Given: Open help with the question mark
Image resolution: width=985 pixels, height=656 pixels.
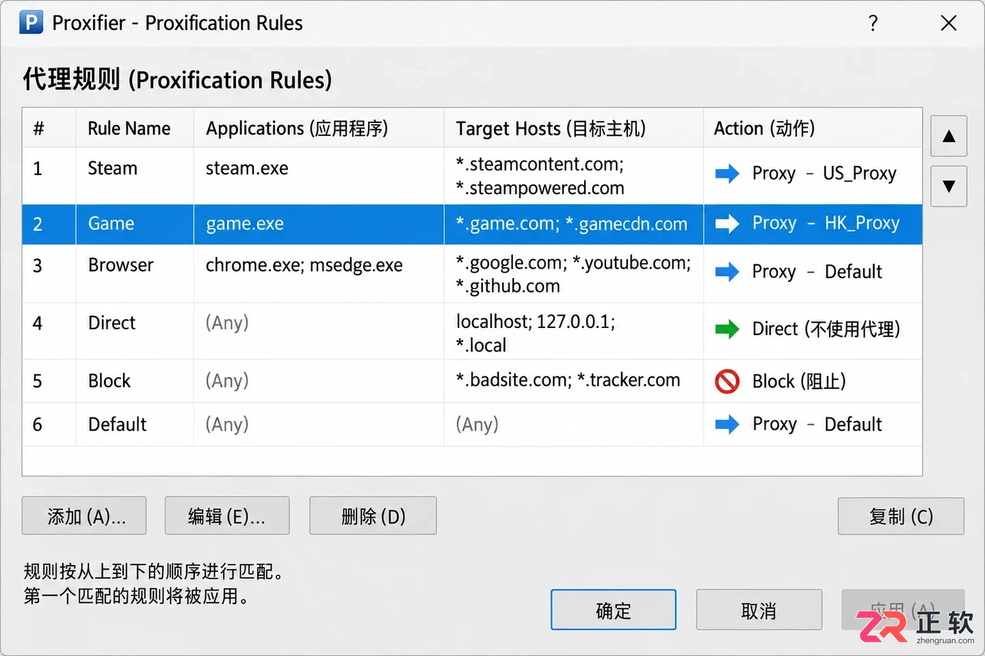Looking at the screenshot, I should pos(873,23).
